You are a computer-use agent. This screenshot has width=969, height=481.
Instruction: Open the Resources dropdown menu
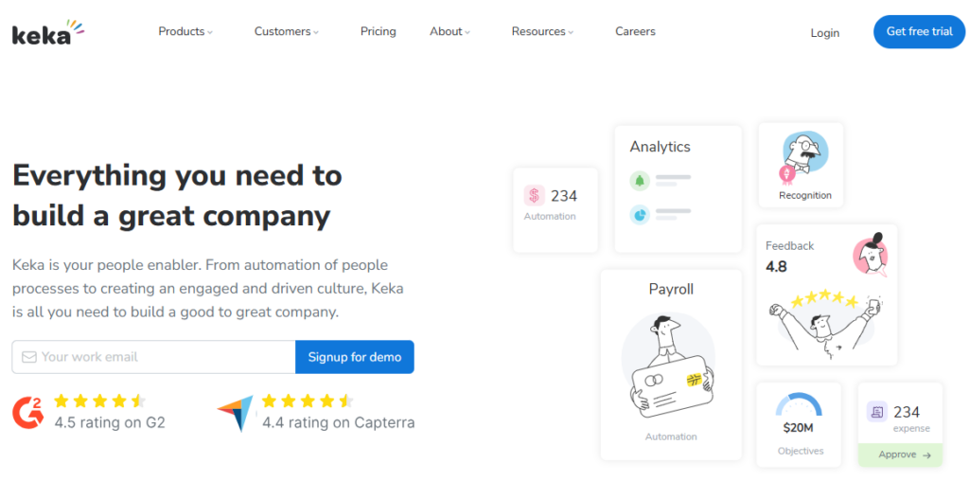click(x=542, y=31)
